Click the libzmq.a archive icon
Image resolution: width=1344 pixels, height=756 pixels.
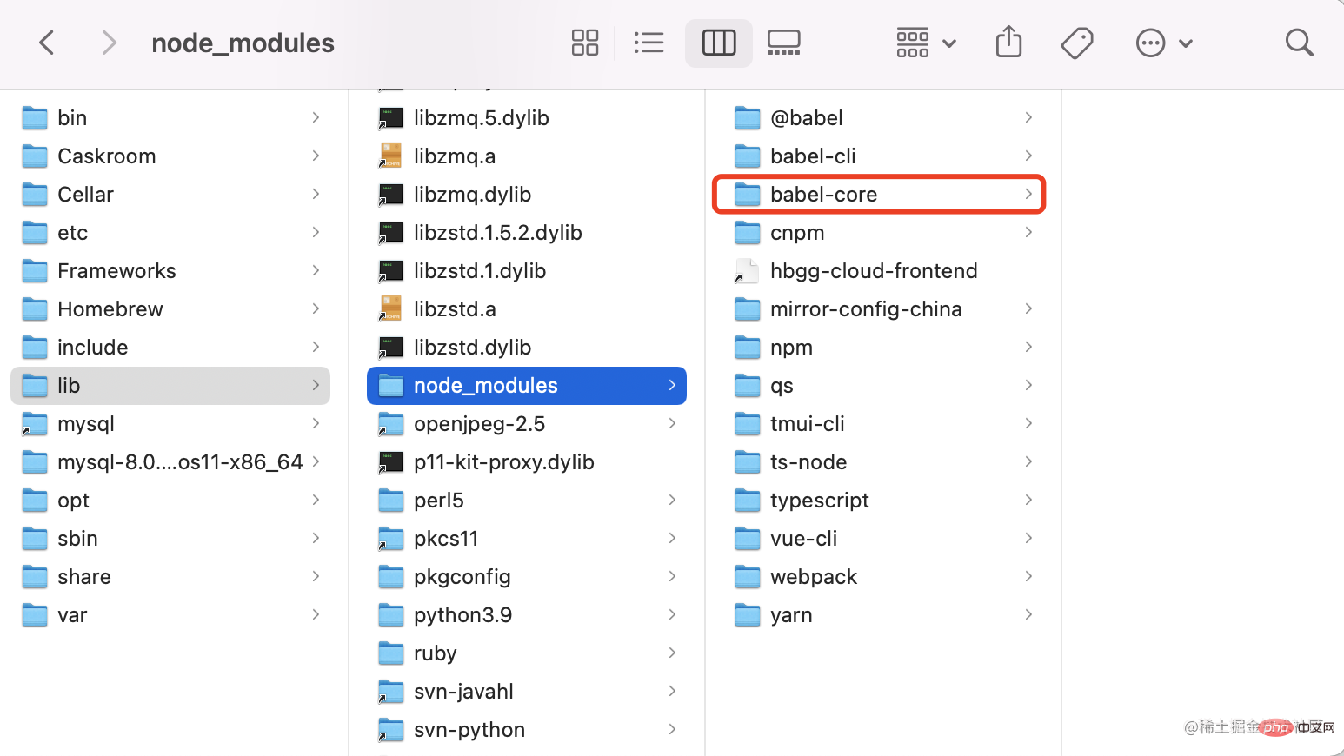[391, 156]
